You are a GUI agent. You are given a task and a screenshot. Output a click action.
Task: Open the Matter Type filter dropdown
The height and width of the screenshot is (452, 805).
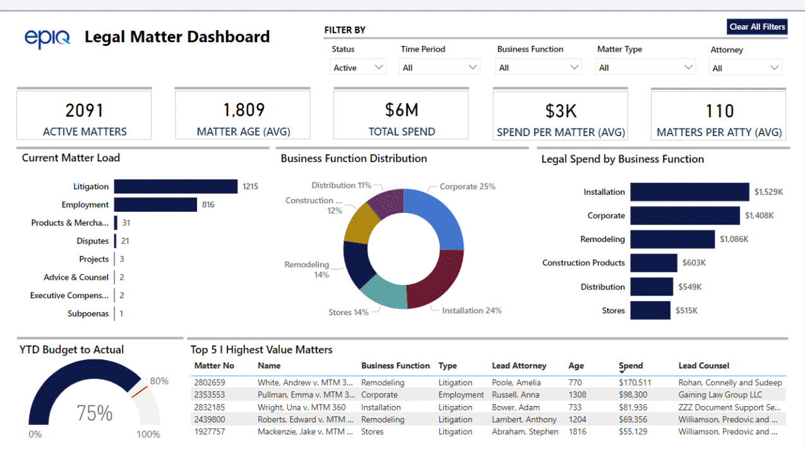(x=645, y=67)
